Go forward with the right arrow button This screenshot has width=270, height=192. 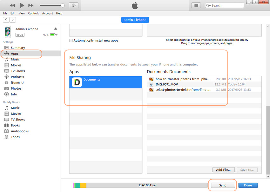coord(13,20)
